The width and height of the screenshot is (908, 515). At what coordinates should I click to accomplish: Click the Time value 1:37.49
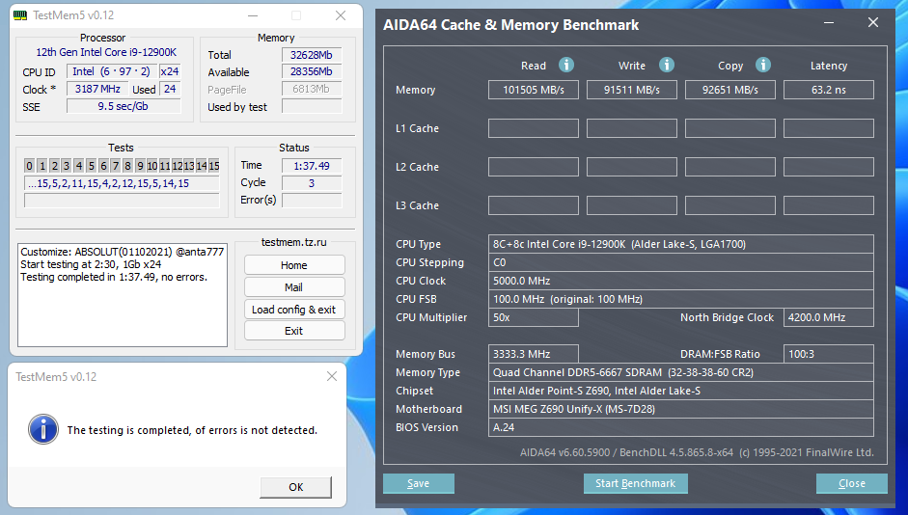pos(312,166)
